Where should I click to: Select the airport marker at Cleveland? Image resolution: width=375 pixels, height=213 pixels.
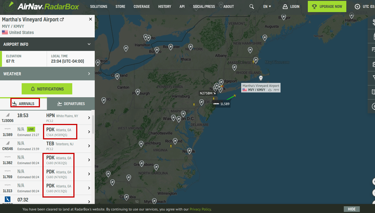117,76
